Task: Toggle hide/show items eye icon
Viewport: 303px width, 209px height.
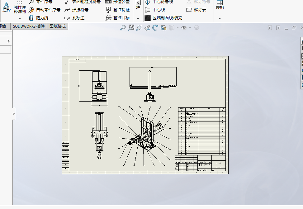Action: pyautogui.click(x=184, y=28)
